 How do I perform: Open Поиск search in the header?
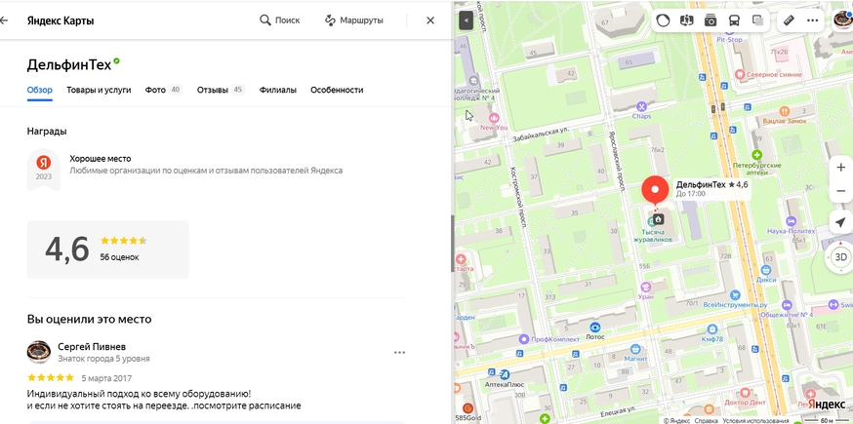pos(280,20)
